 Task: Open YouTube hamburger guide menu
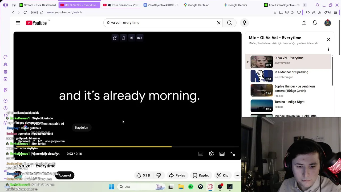coord(18,23)
